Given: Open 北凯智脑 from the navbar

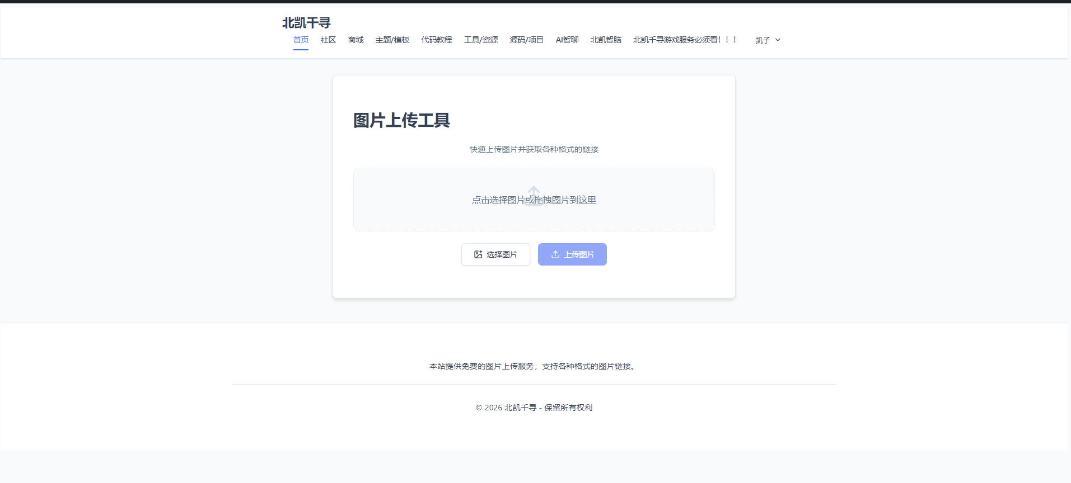Looking at the screenshot, I should [606, 40].
